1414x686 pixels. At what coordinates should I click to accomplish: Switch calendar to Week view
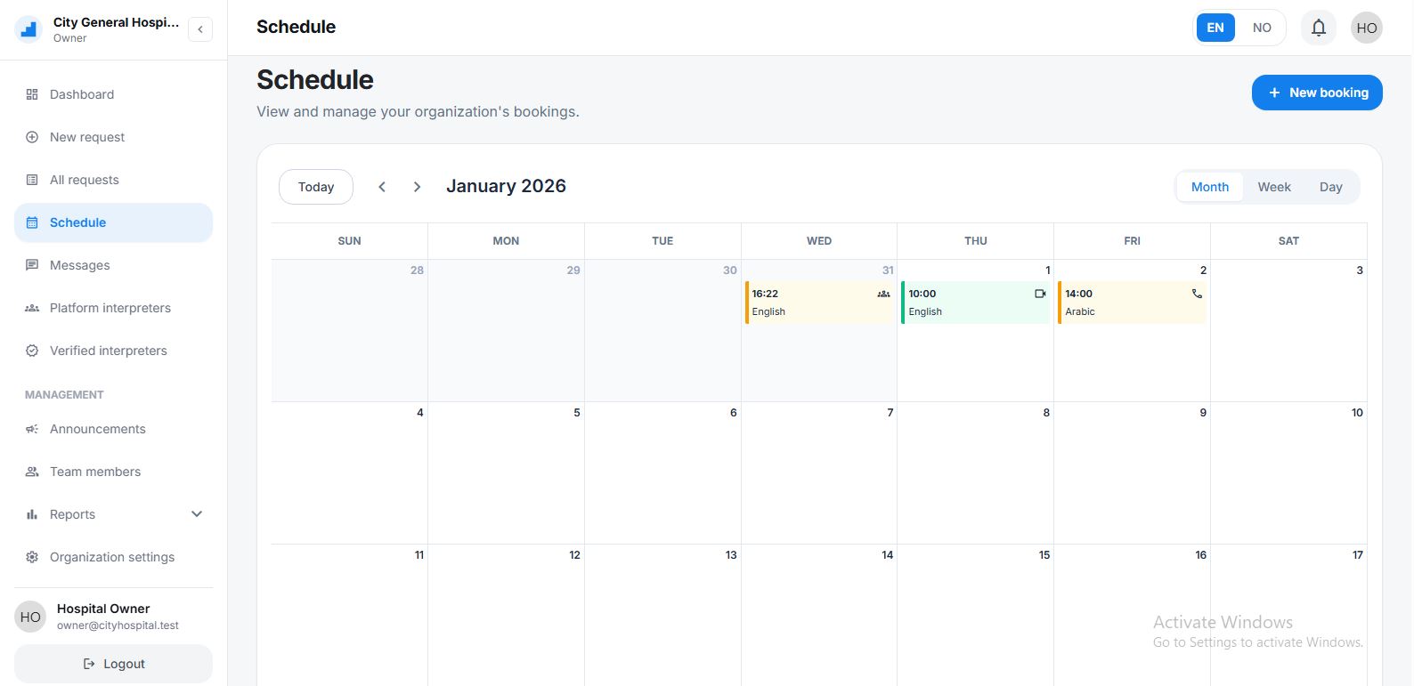tap(1273, 187)
